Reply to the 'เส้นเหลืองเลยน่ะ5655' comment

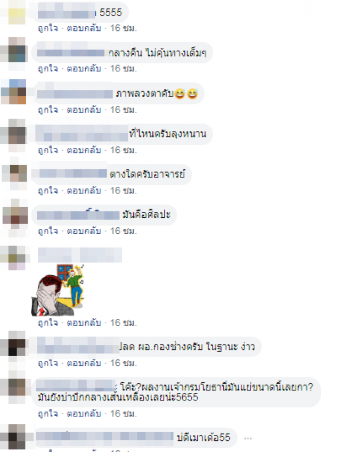tap(84, 414)
